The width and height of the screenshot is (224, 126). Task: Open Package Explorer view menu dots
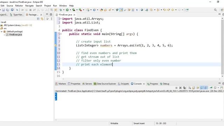pos(51,19)
